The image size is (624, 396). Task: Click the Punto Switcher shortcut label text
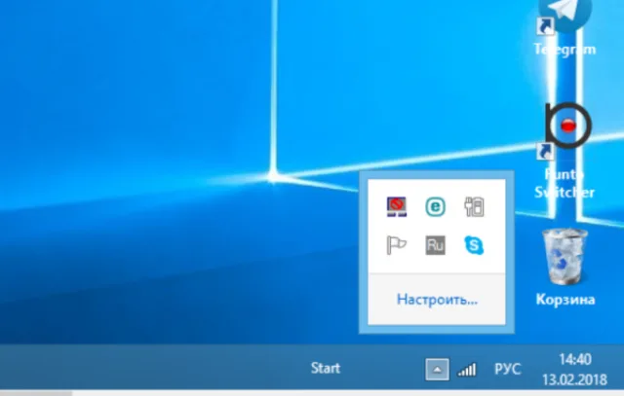(565, 184)
